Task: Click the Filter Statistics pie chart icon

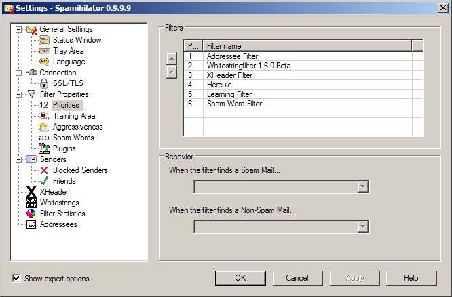Action: click(x=31, y=214)
